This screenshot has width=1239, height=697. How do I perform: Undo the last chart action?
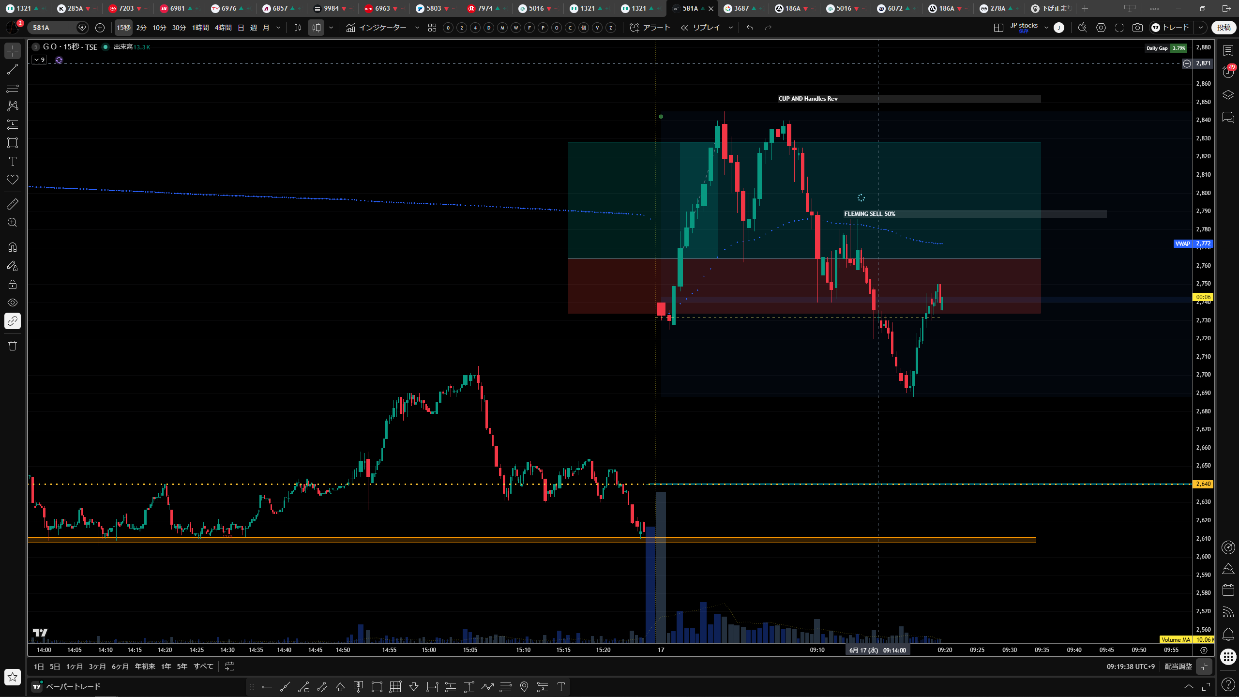tap(750, 28)
